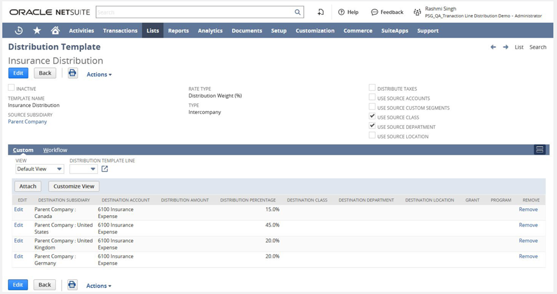The width and height of the screenshot is (557, 294).
Task: Go to the previous record arrow
Action: (493, 47)
